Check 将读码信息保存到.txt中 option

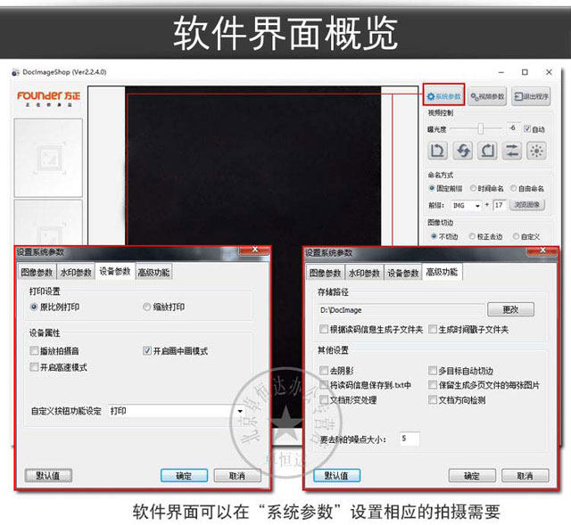[323, 384]
